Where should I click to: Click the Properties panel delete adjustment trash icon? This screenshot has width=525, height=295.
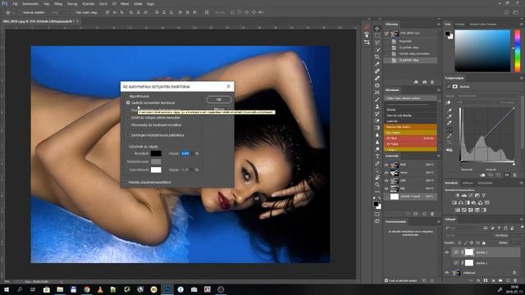pos(514,175)
